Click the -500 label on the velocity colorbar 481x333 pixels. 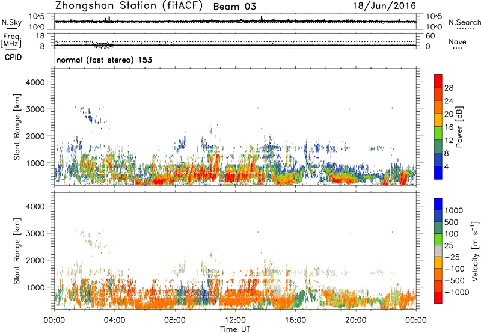[x=455, y=281]
